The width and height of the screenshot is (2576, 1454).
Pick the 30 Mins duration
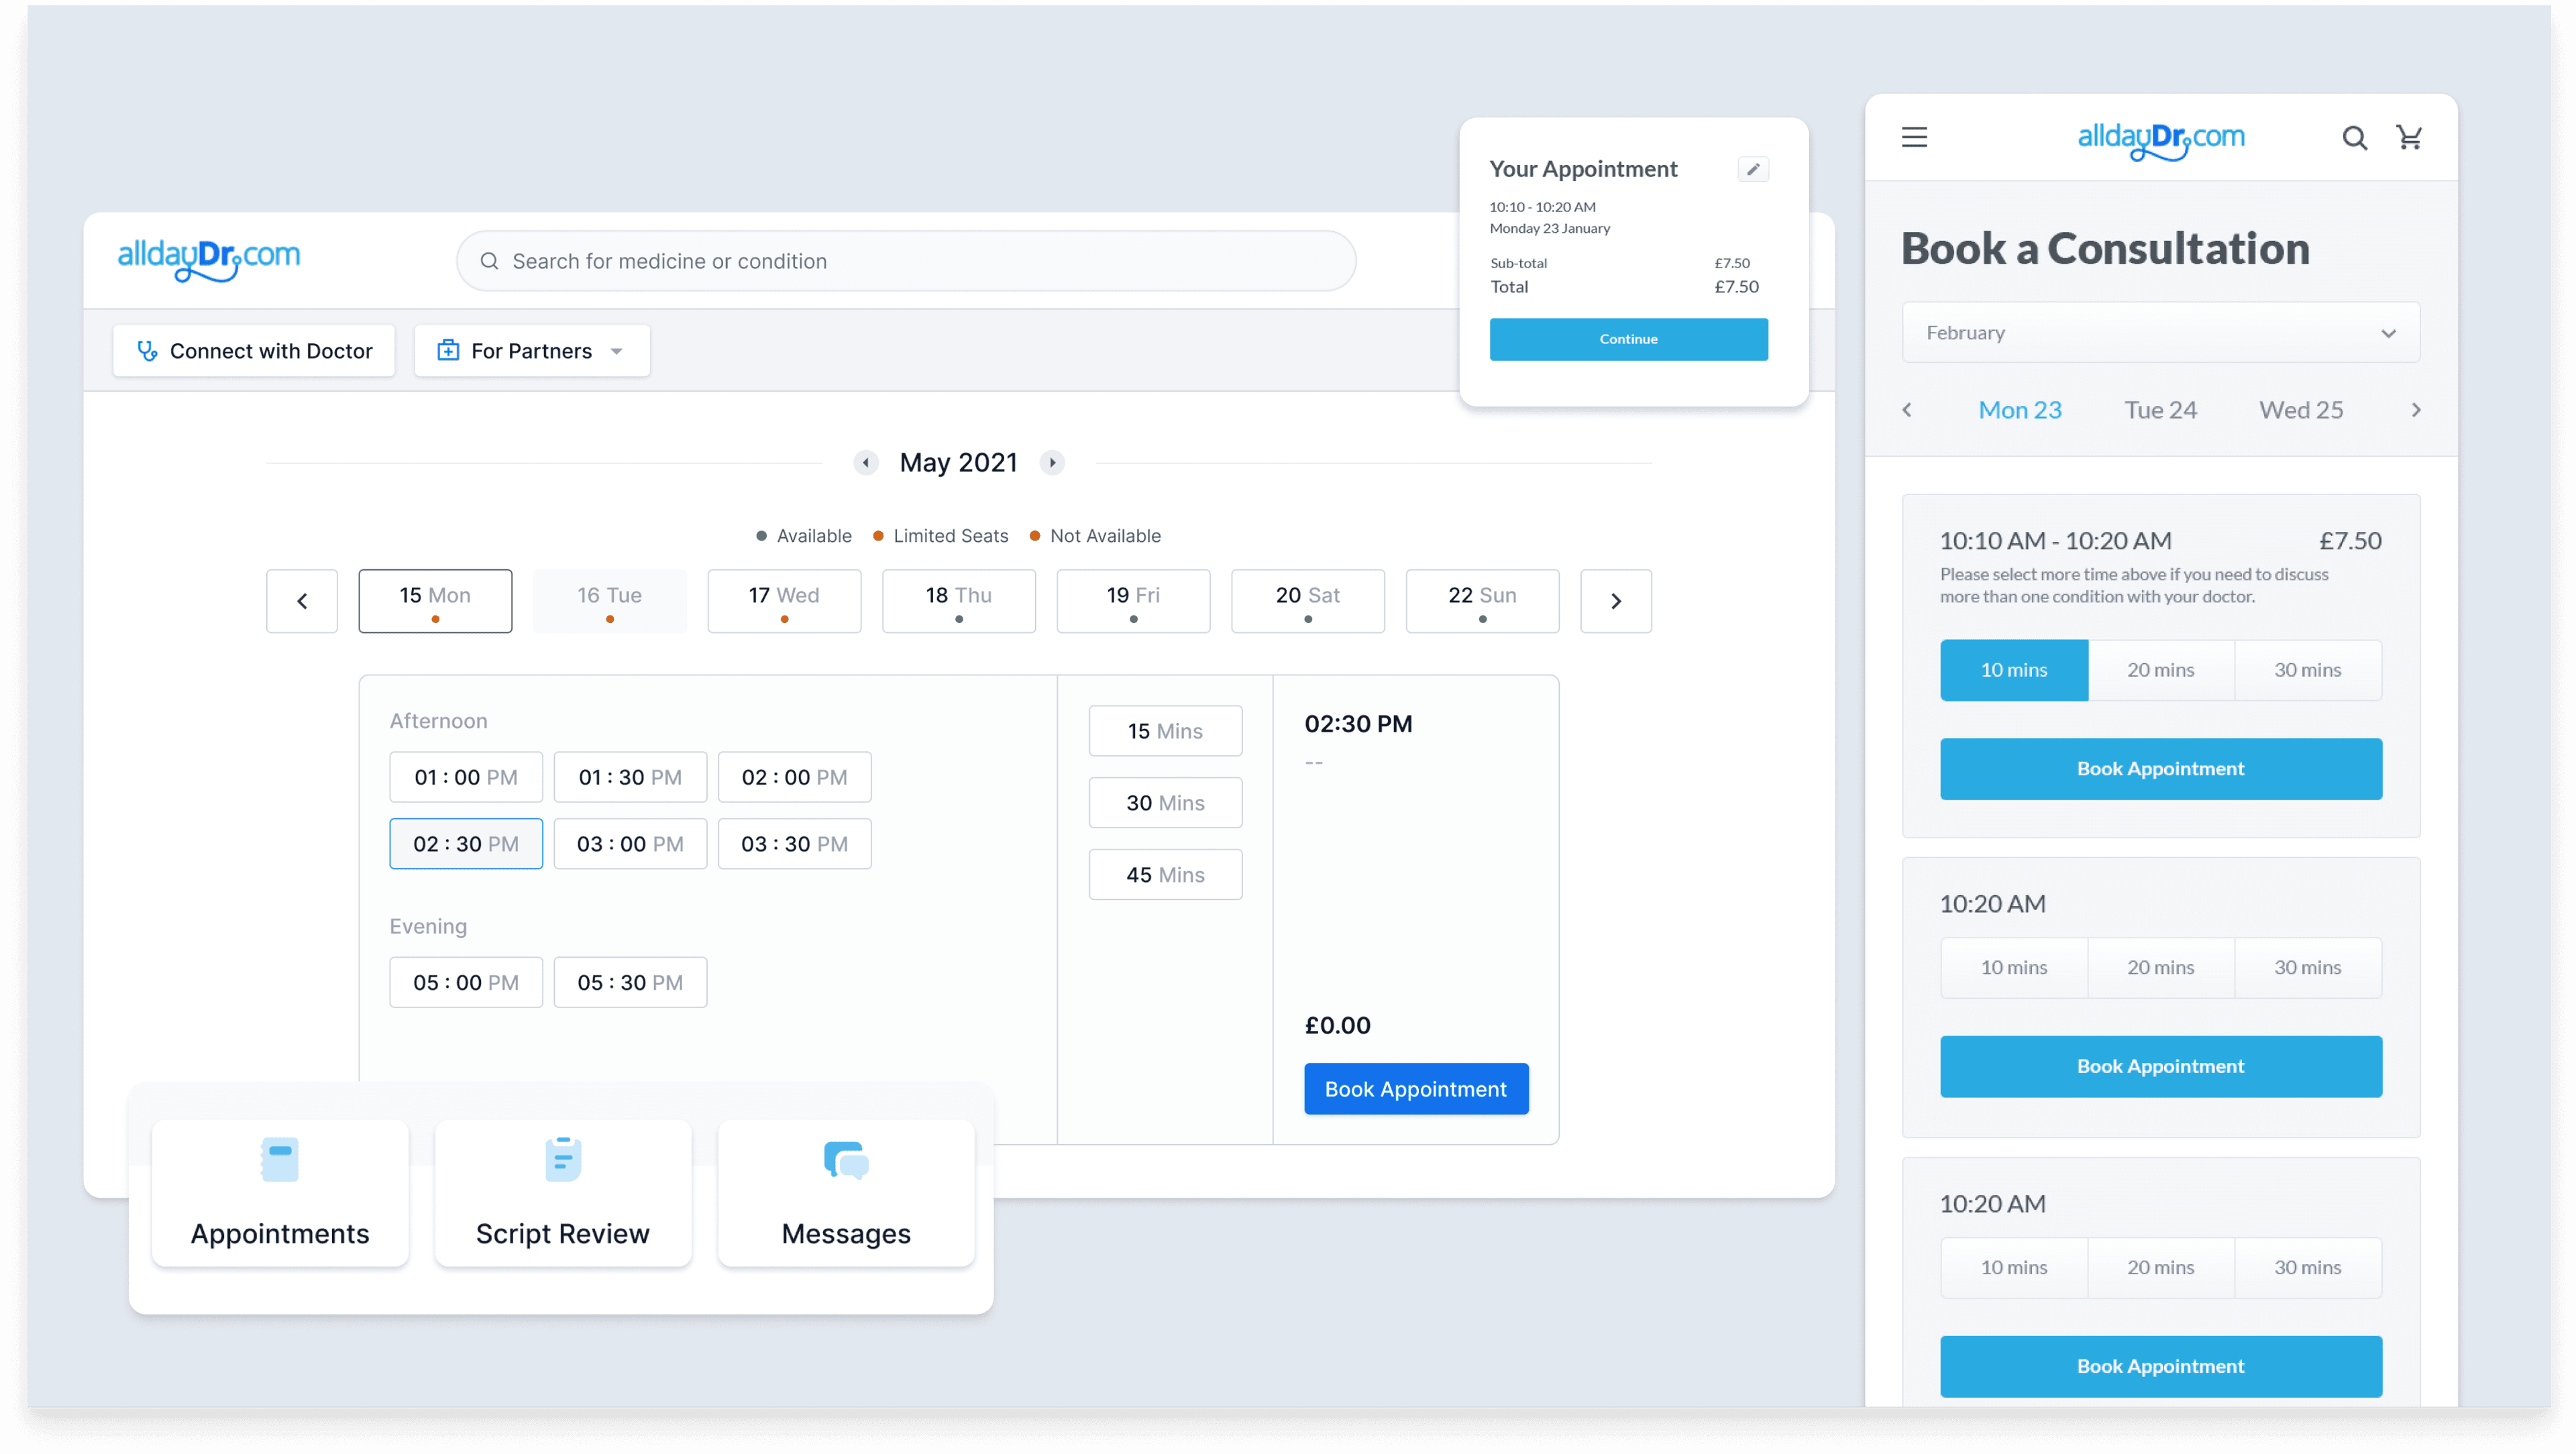[x=1165, y=803]
